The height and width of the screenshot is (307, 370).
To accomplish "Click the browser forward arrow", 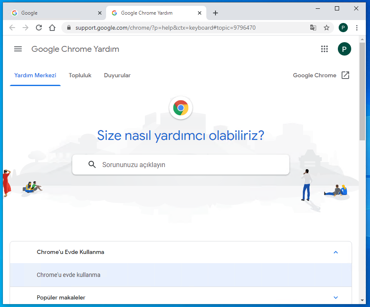I will click(25, 28).
